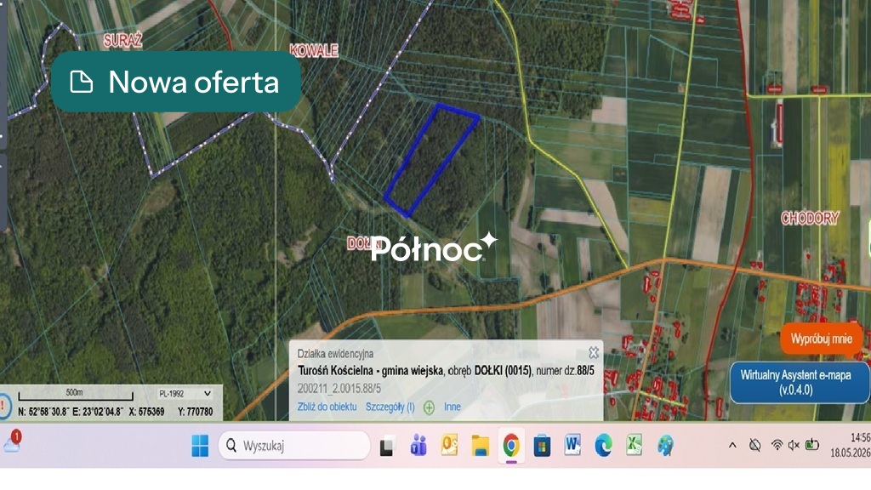
Task: Click the 'Nowa oferta' badge
Action: point(175,83)
